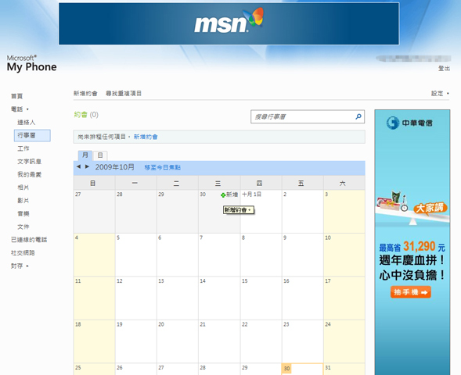Screen dimensions: 461x375
Task: Go to the next month arrow
Action: click(87, 166)
